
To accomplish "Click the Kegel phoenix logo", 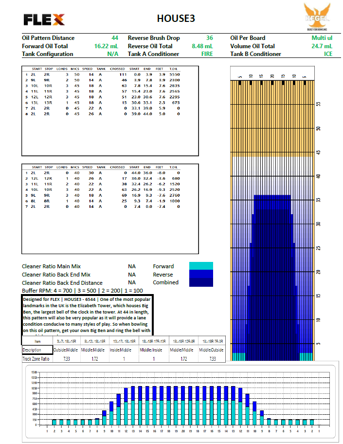I will pyautogui.click(x=317, y=17).
